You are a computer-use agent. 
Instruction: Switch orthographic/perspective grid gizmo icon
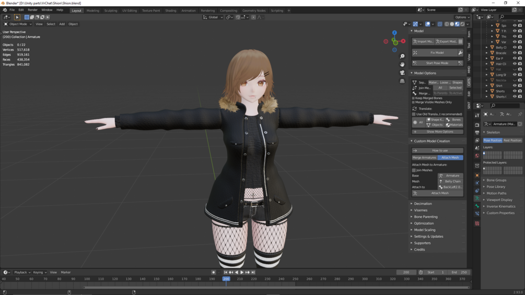tap(402, 81)
